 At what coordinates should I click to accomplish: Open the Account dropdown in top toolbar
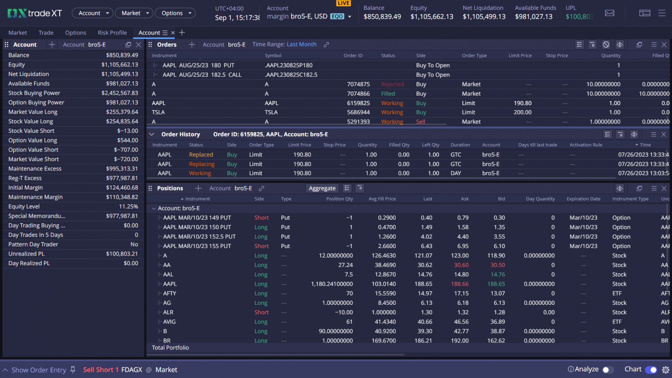click(92, 13)
